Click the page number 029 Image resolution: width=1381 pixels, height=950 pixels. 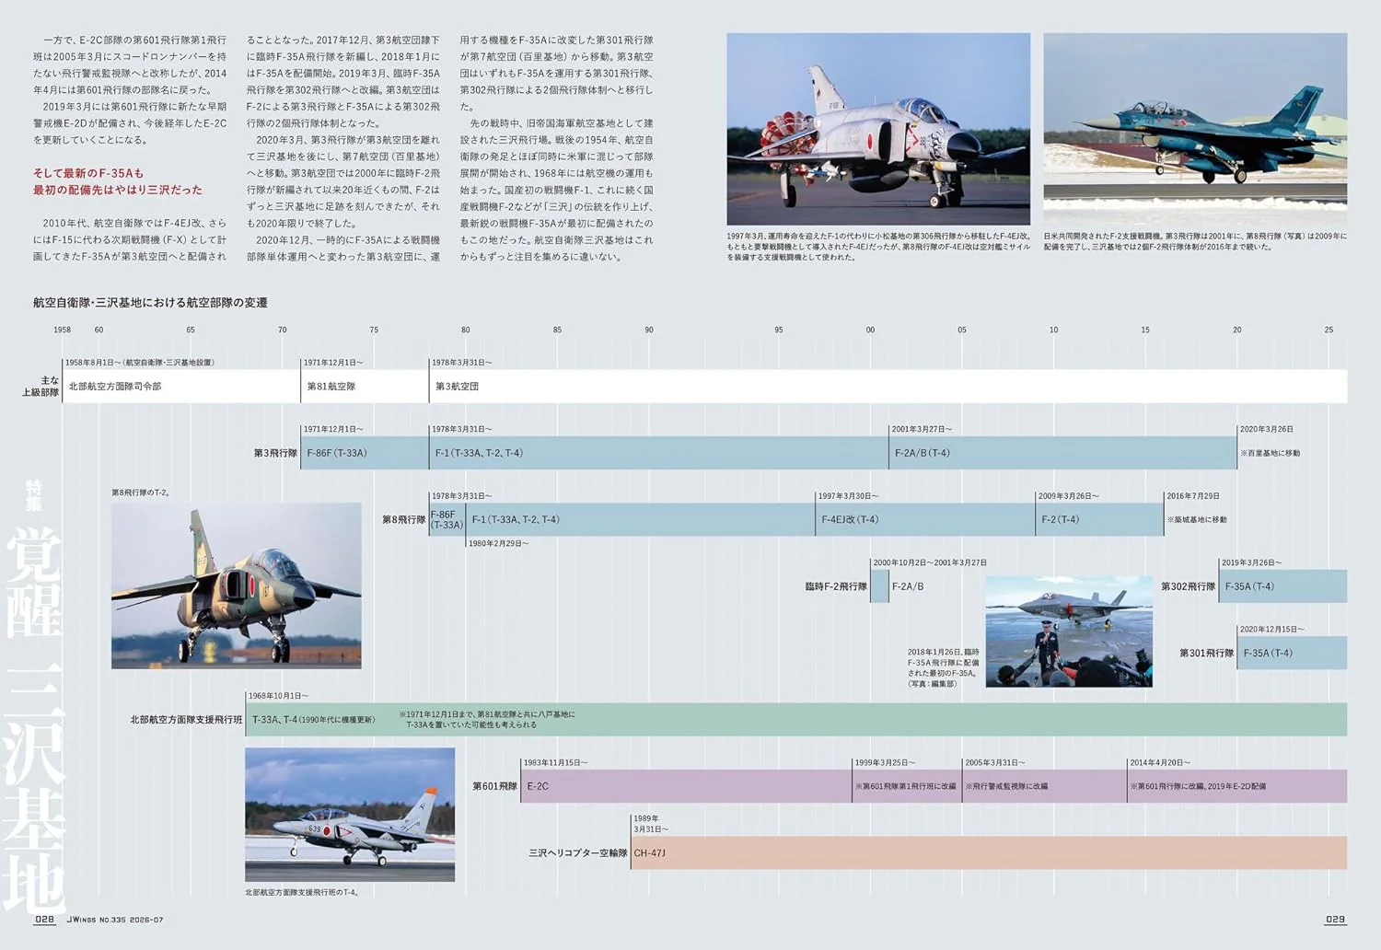pyautogui.click(x=1335, y=919)
